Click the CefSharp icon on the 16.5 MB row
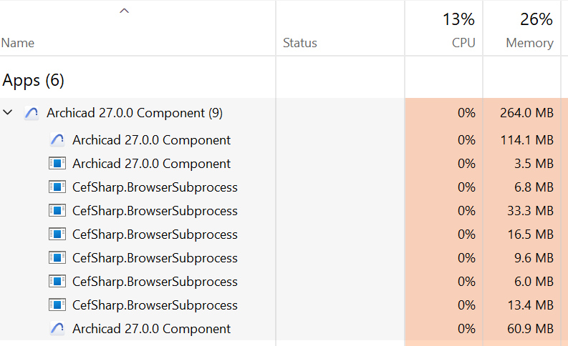 click(x=57, y=234)
